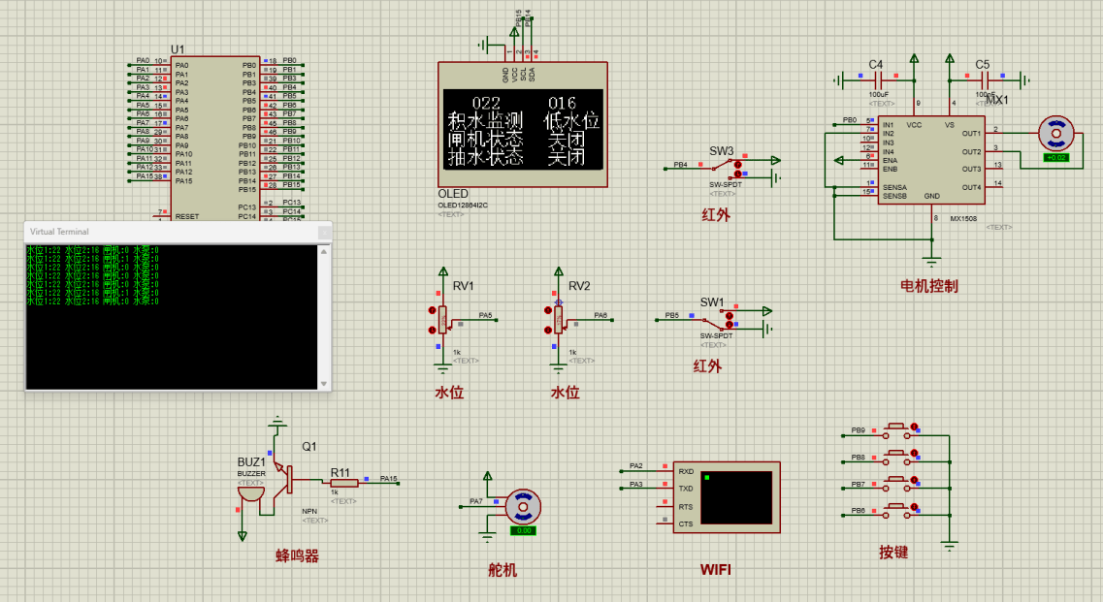This screenshot has width=1103, height=602.
Task: Increase RV1 potentiometer with upper arrow
Action: [433, 310]
